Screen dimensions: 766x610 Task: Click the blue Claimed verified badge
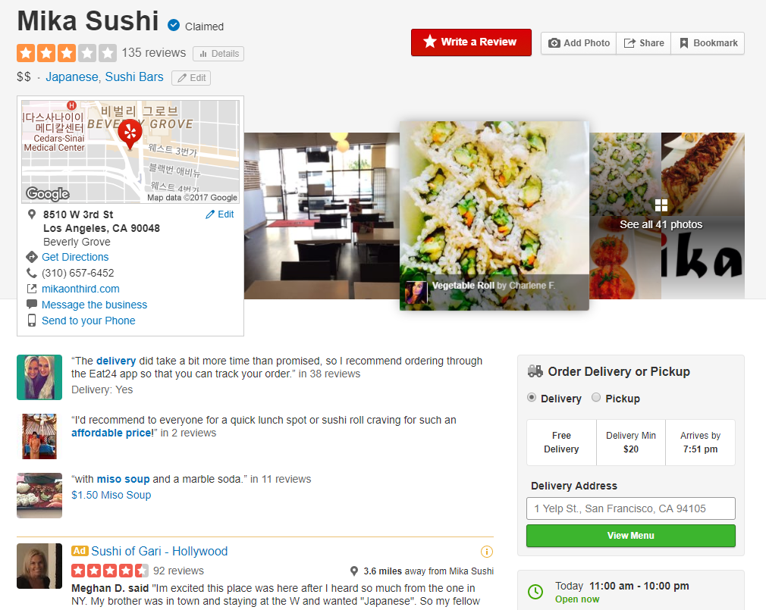174,25
